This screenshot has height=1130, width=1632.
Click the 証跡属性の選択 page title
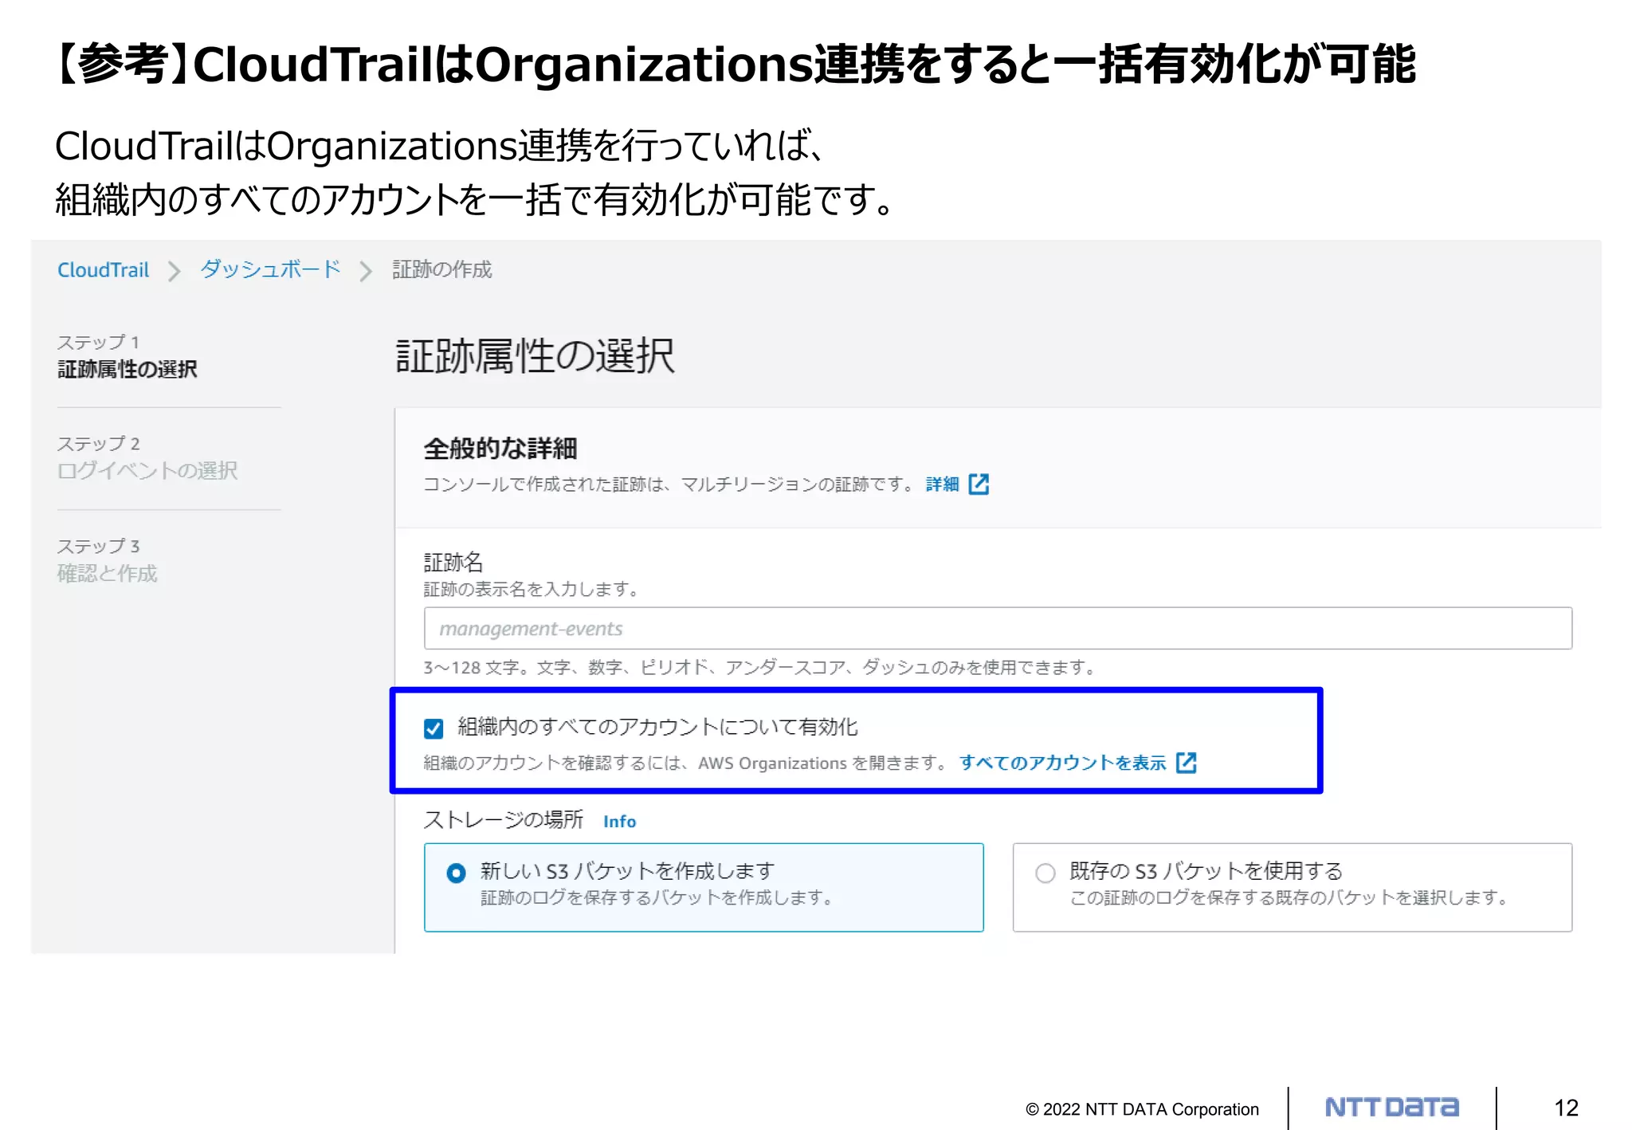(535, 356)
